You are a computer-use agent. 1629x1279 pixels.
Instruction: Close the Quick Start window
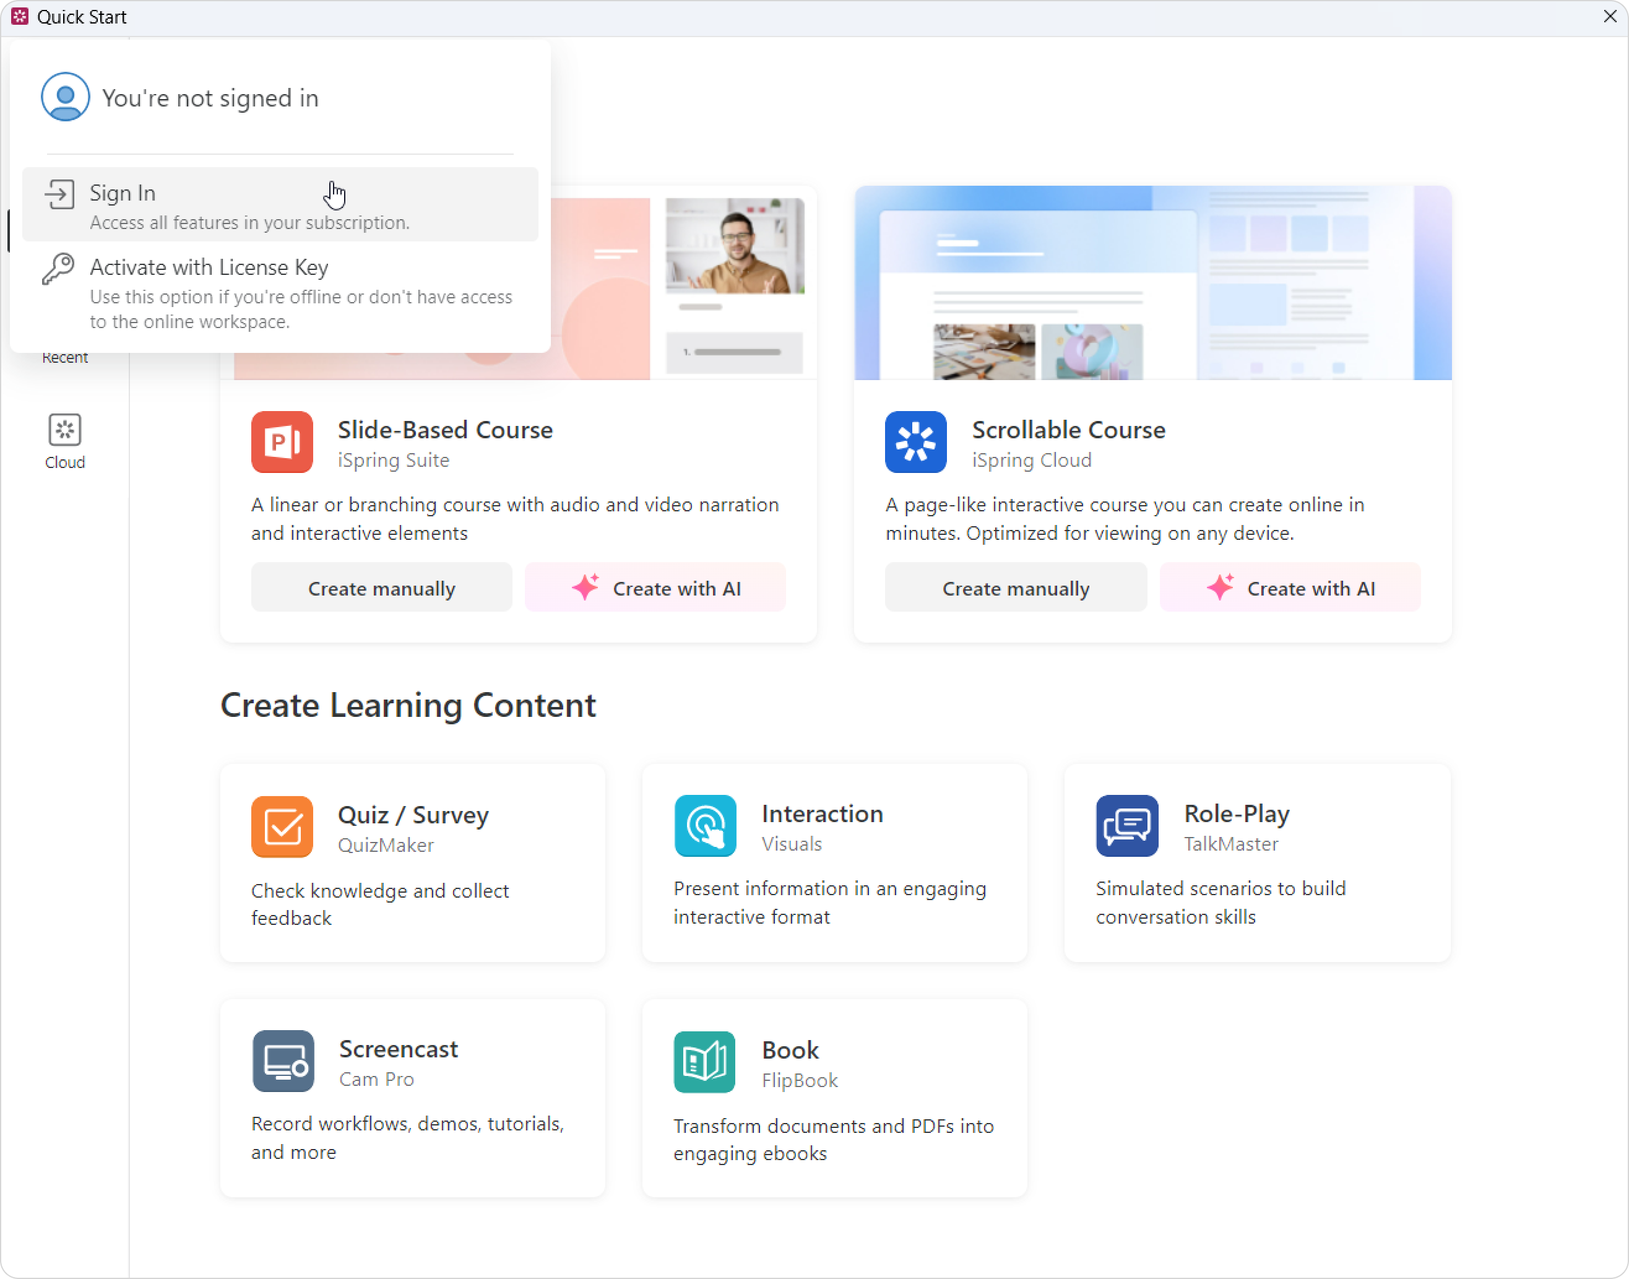[1610, 17]
